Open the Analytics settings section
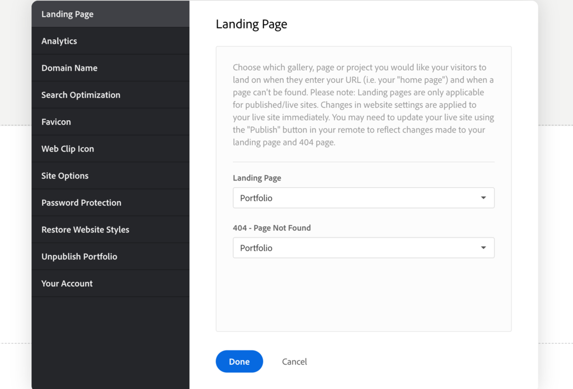 pyautogui.click(x=110, y=41)
